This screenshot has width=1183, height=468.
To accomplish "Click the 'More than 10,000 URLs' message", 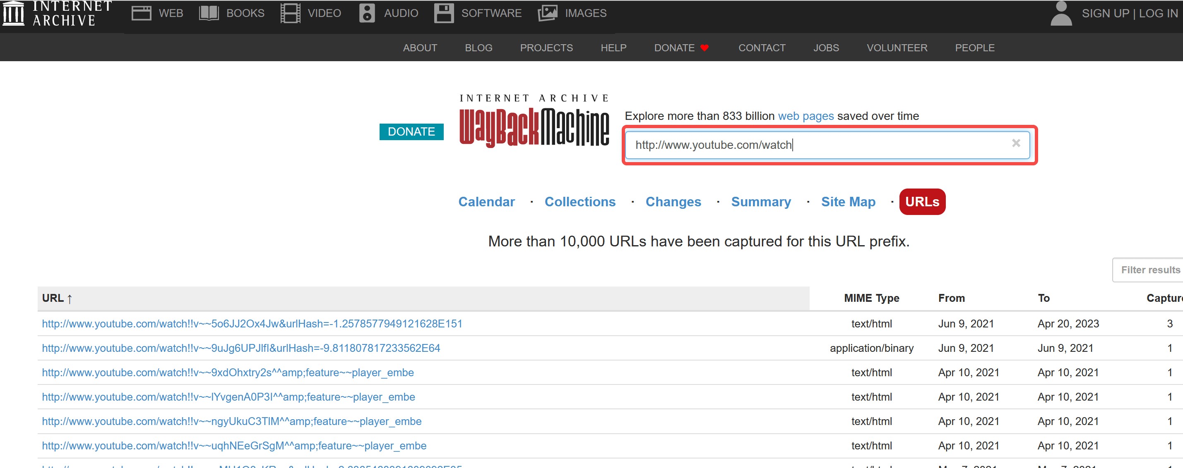I will pos(698,241).
